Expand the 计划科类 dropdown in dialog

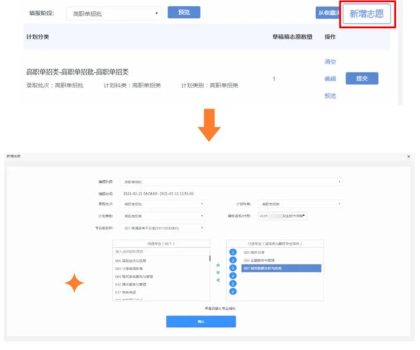(301, 204)
